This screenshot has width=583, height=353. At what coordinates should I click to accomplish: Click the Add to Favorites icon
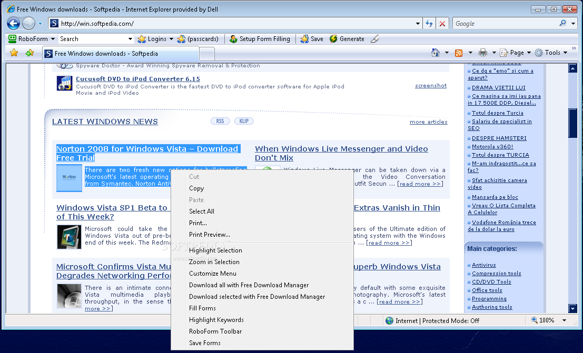tap(29, 53)
